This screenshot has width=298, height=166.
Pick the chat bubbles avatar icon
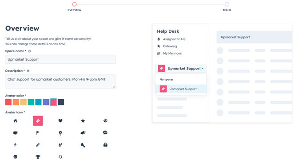16,133
